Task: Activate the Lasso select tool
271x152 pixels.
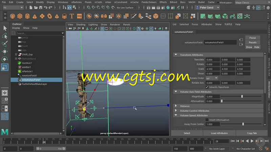Action: (5, 36)
